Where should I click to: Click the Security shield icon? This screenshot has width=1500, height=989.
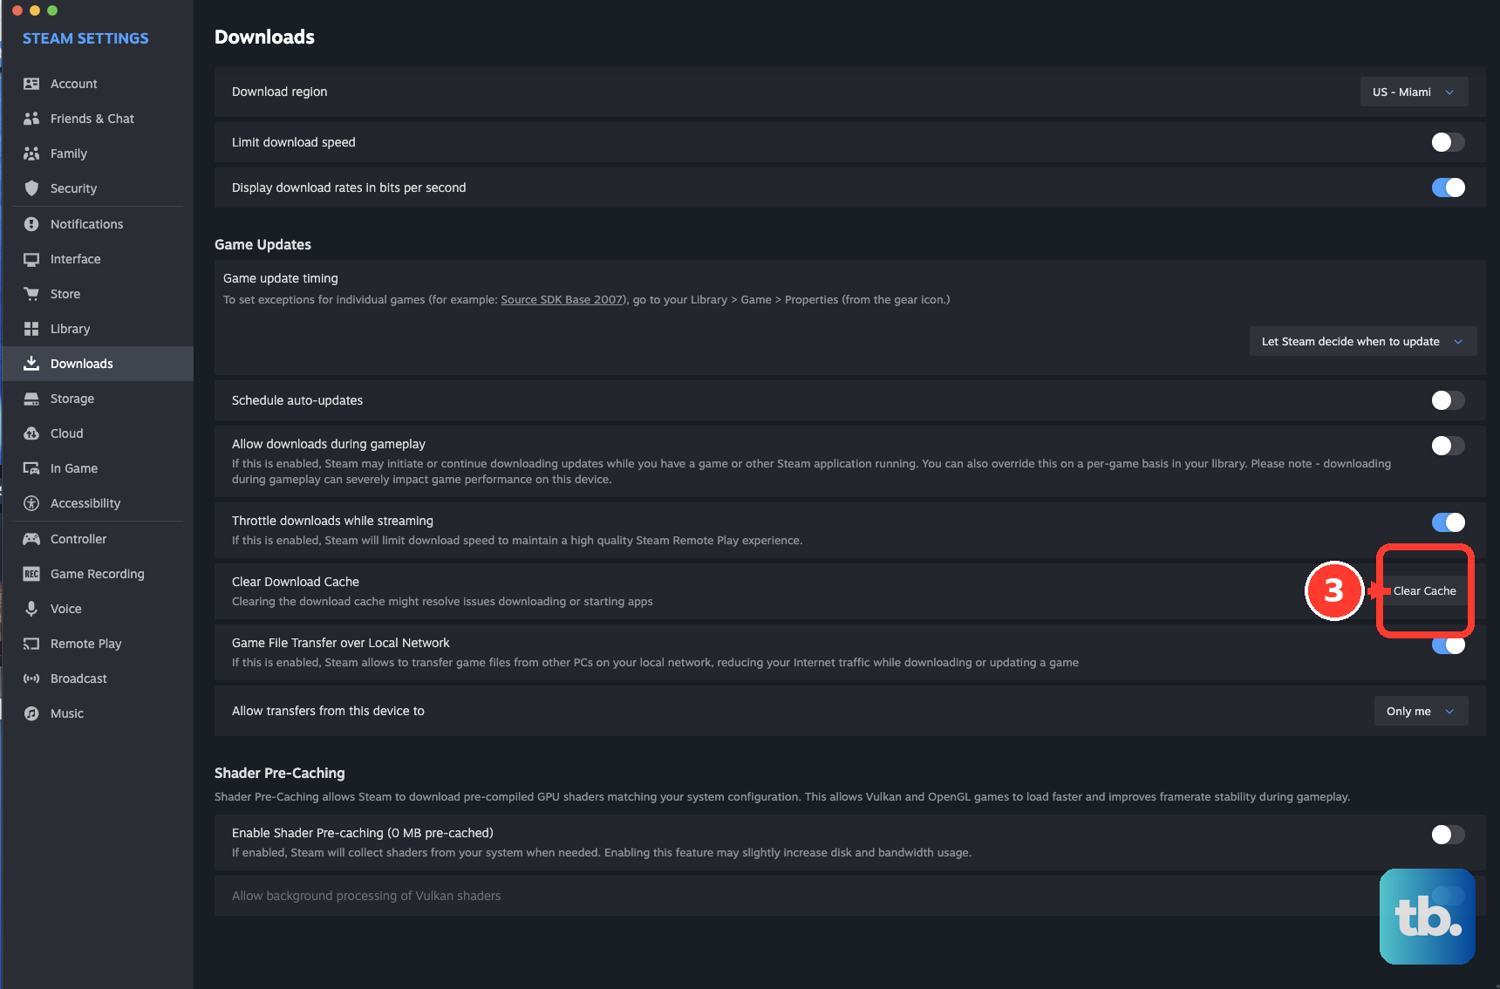(x=31, y=188)
